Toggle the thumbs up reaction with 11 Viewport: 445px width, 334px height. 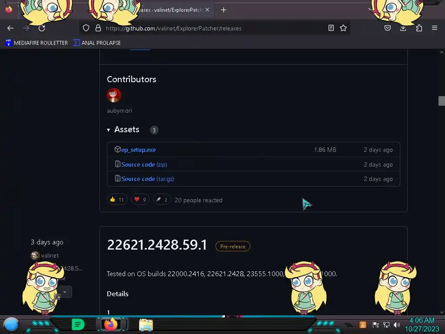[117, 200]
